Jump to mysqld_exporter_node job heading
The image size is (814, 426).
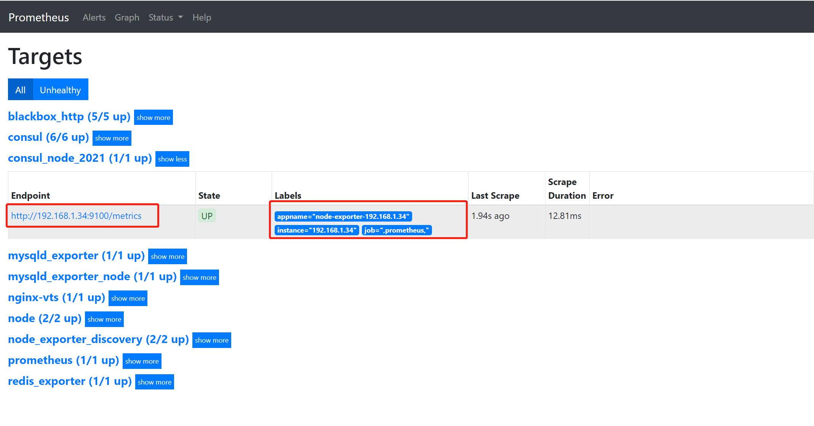tap(92, 276)
